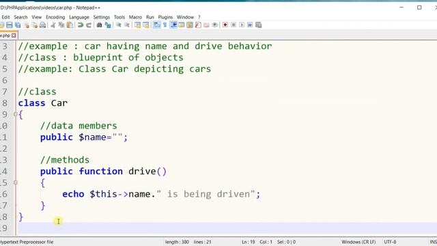This screenshot has height=246, width=437.
Task: Toggle the file Monitoring eye icon
Action: [214, 25]
